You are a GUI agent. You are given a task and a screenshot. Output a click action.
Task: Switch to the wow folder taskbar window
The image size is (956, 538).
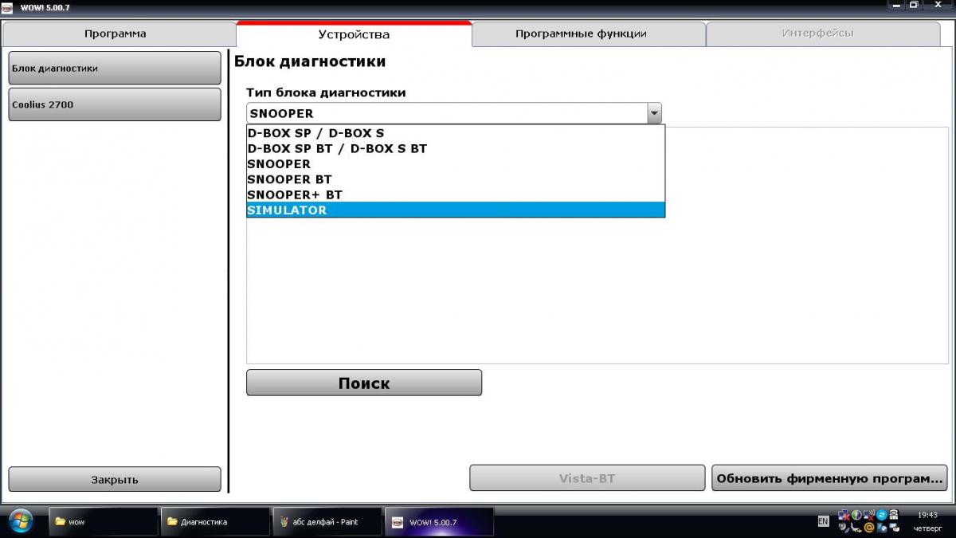[104, 522]
